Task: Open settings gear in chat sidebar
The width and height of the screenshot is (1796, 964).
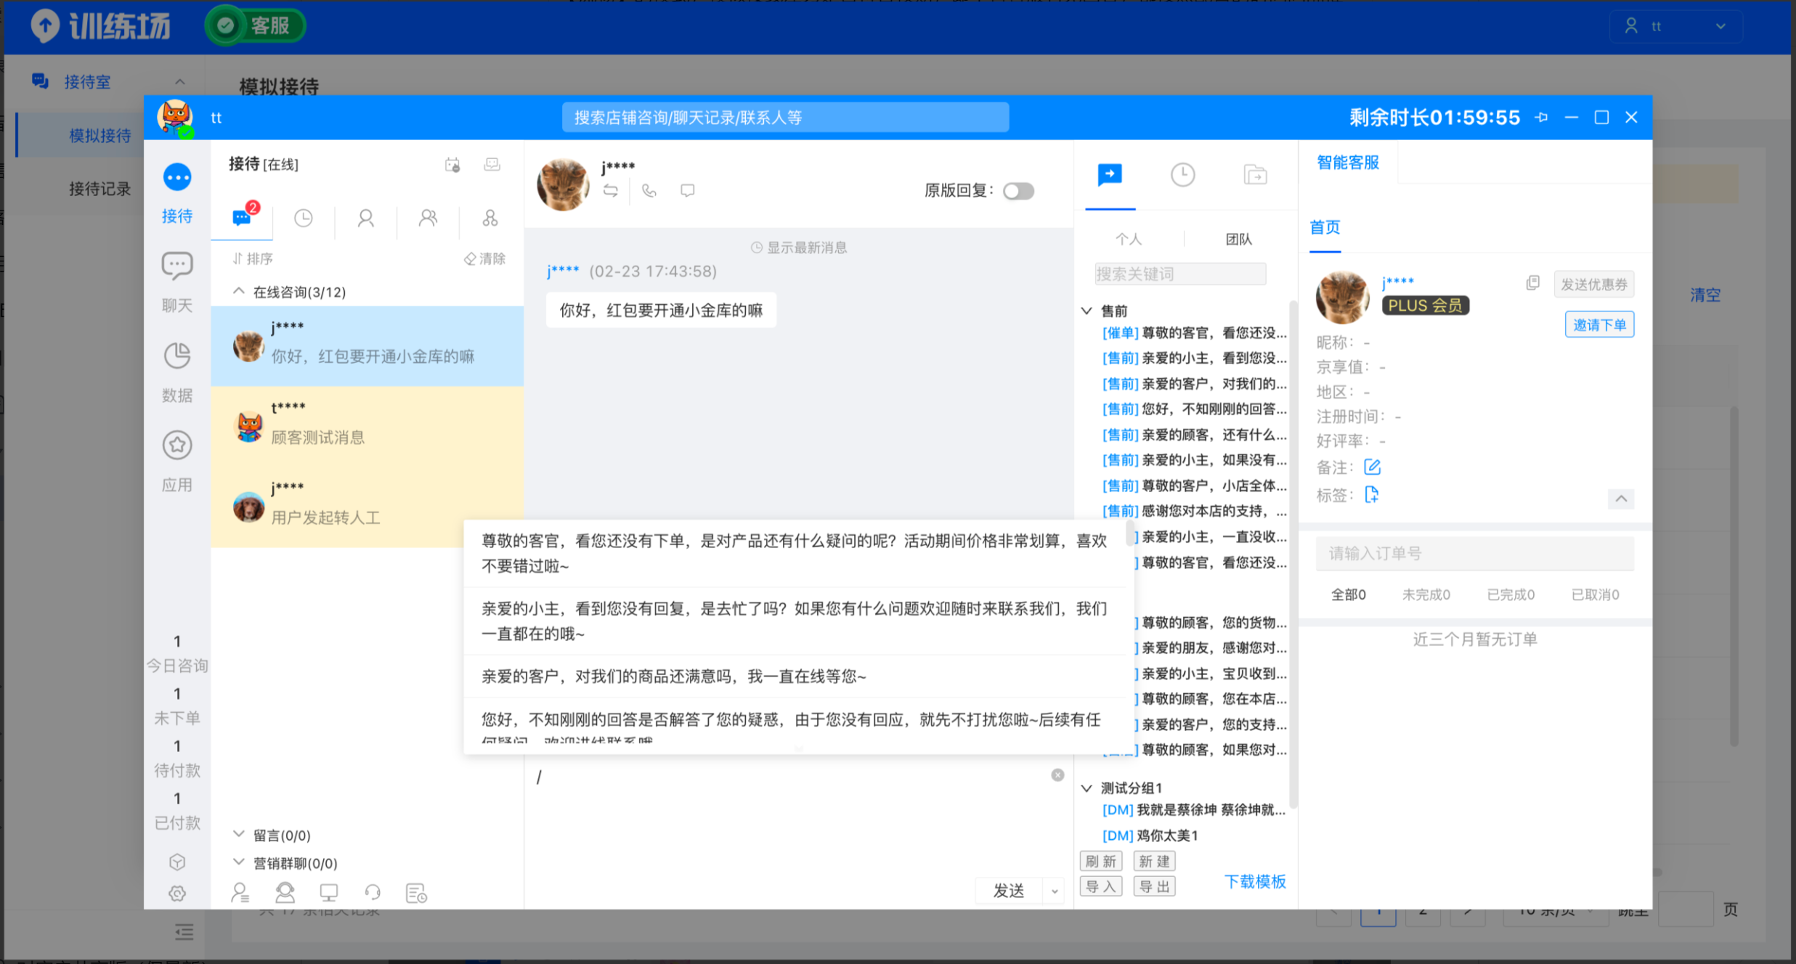Action: point(176,894)
